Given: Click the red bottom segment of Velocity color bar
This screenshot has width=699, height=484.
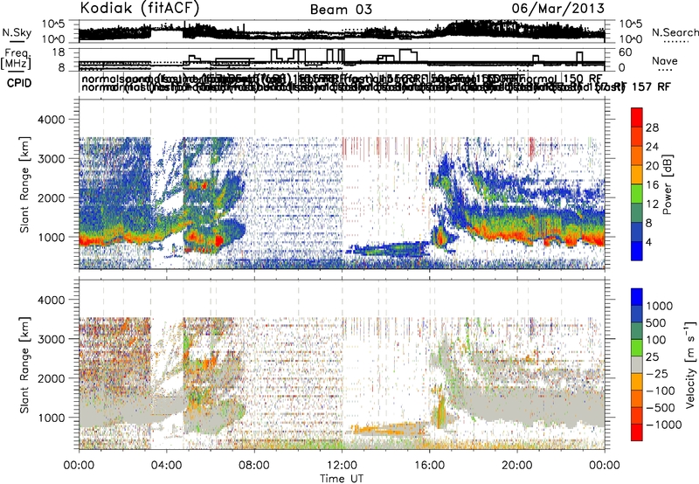Looking at the screenshot, I should 637,432.
